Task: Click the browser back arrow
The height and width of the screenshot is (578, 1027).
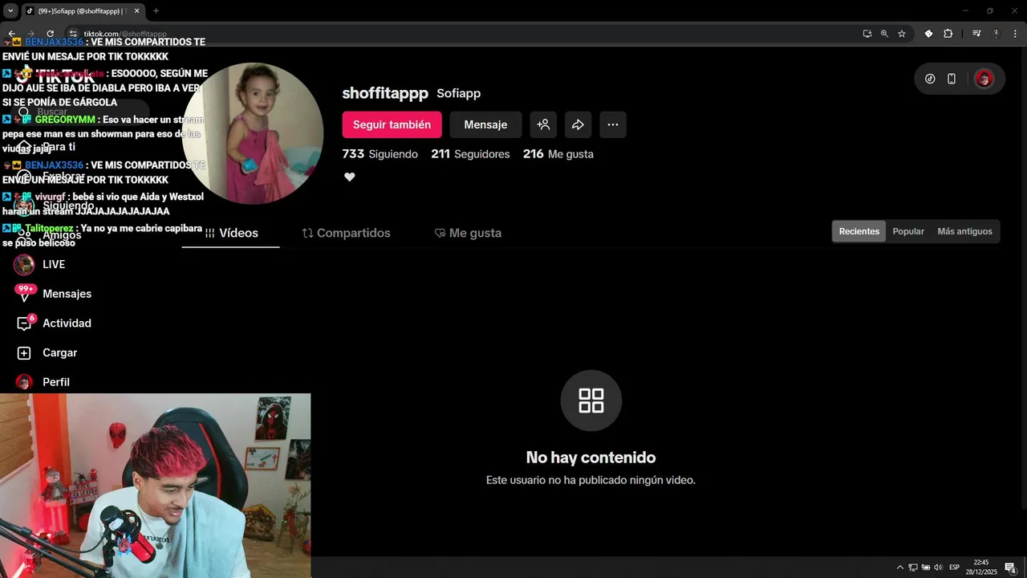Action: pyautogui.click(x=12, y=34)
